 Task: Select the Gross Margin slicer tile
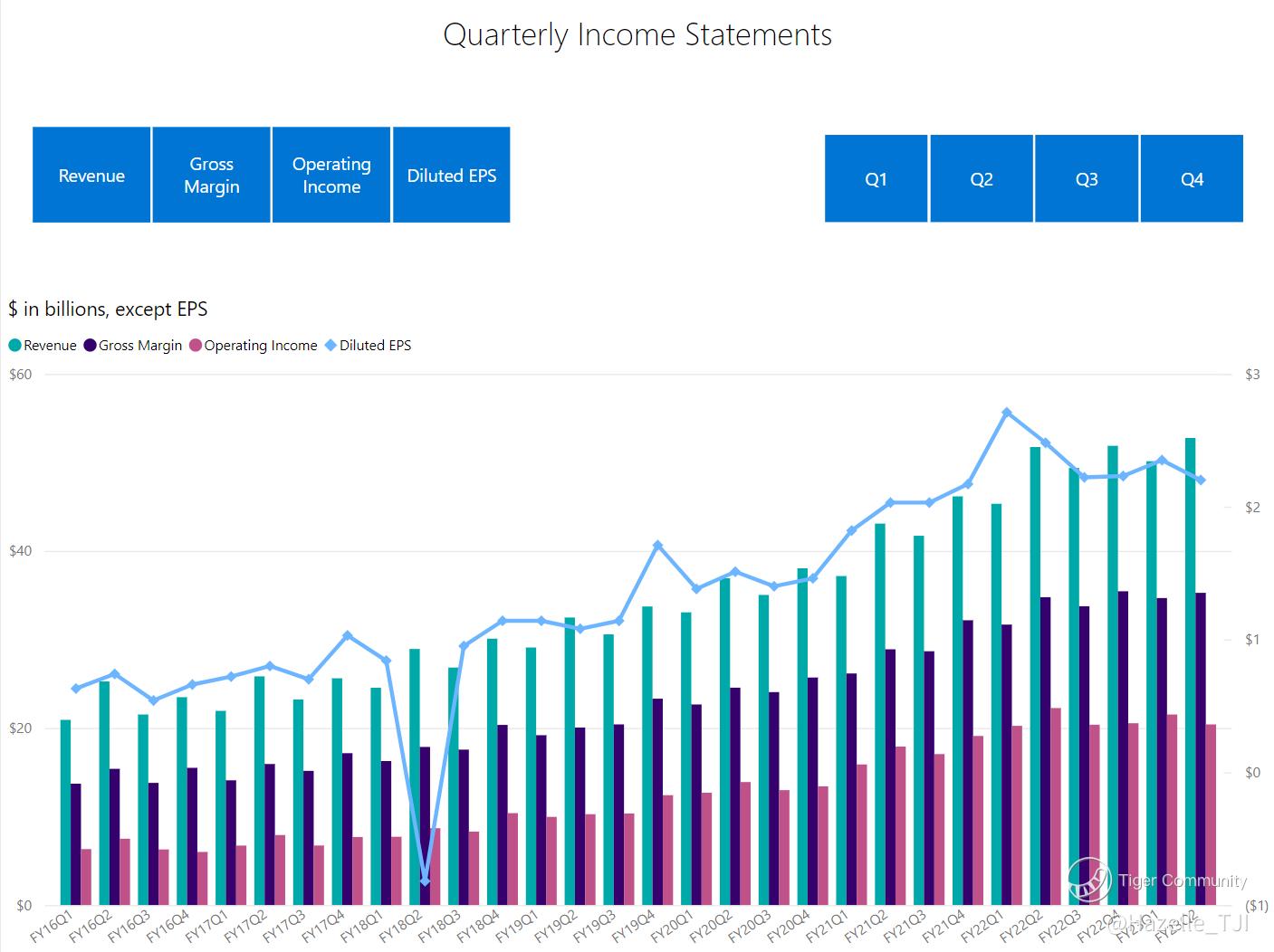pos(211,175)
